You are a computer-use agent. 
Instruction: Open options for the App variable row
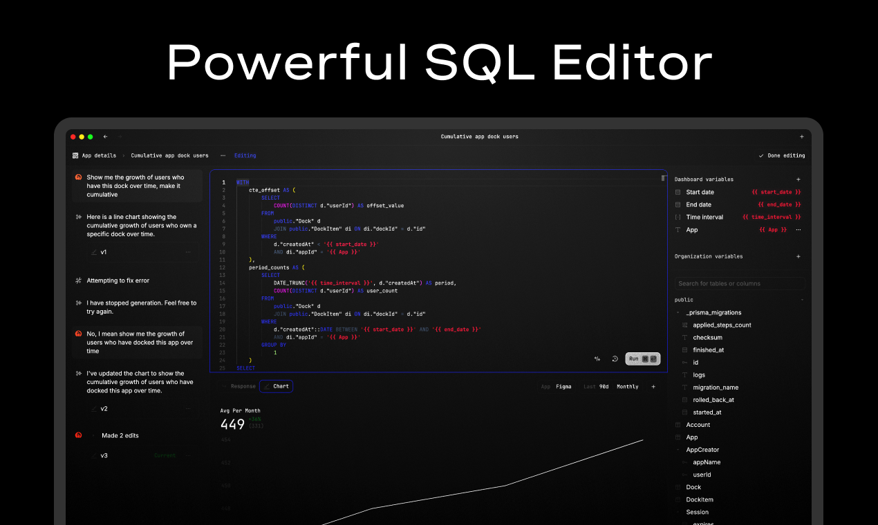(798, 229)
